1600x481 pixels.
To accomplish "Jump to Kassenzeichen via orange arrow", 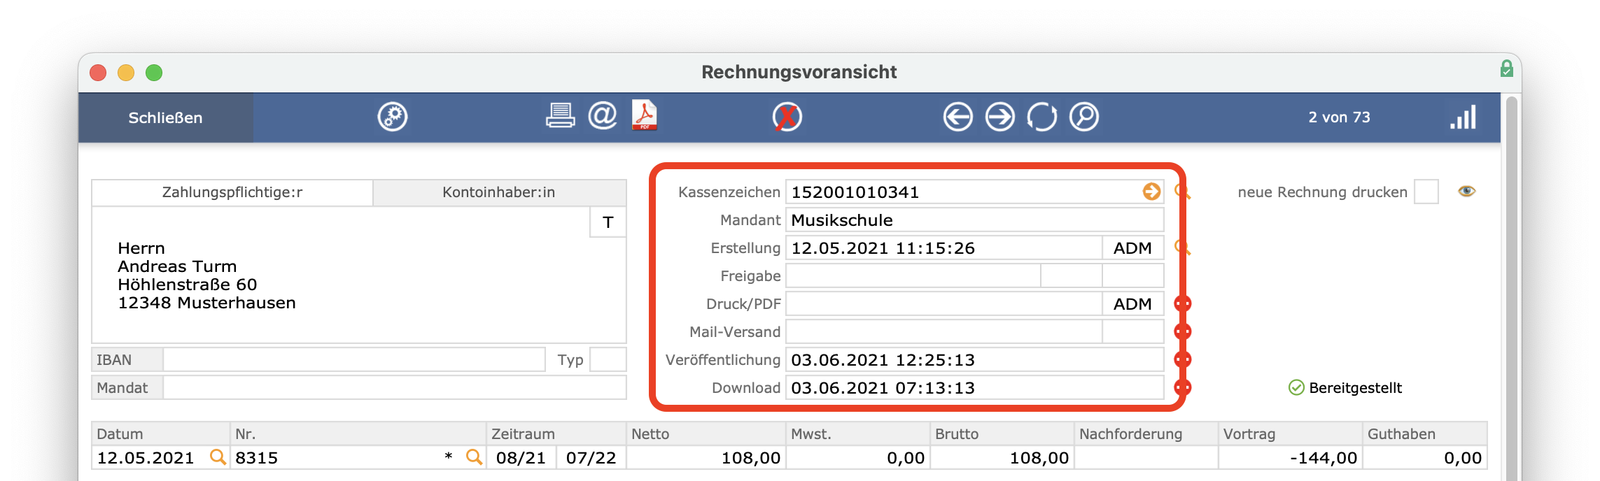I will (1151, 191).
